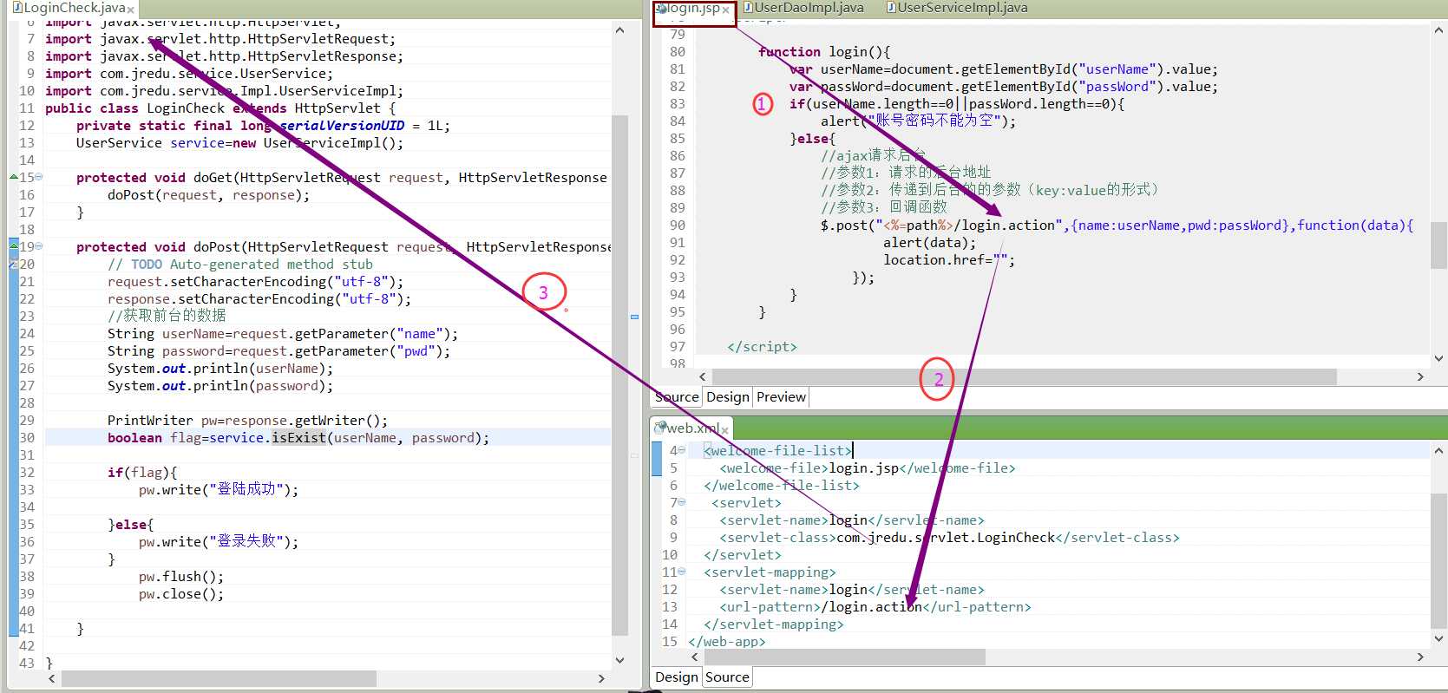Click 'System.out.println(password);' on line 27
Screen dimensions: 1448x693
click(x=220, y=386)
